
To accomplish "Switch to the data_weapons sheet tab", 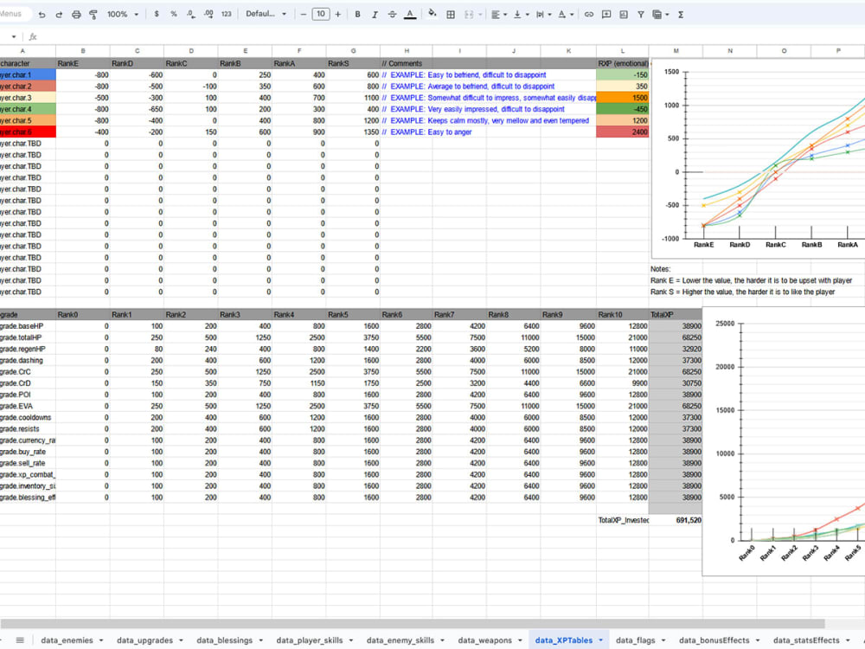I will [x=484, y=640].
